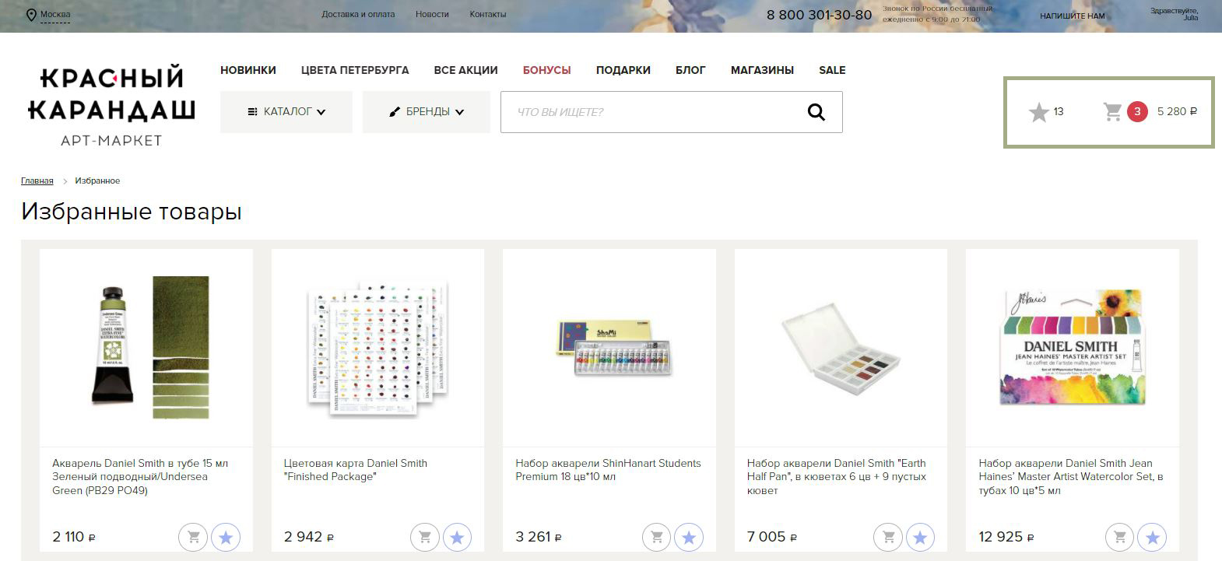Go to Главная breadcrumb link
Image resolution: width=1222 pixels, height=561 pixels.
(37, 181)
